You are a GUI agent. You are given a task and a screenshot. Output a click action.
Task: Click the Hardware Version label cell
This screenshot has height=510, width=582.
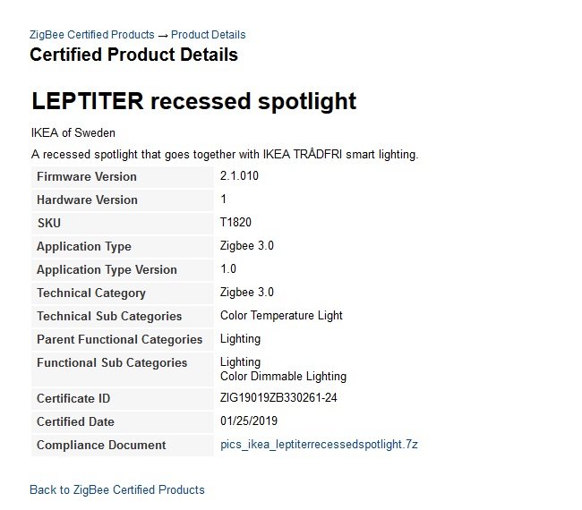point(123,200)
